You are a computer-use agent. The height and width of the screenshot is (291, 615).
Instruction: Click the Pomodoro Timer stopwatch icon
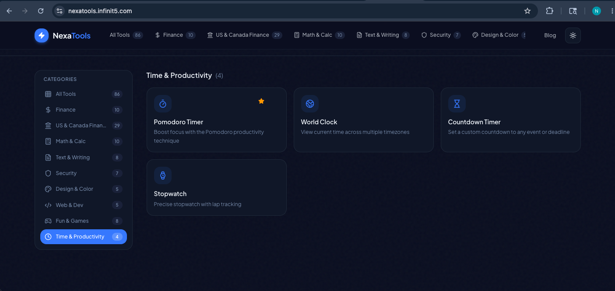pyautogui.click(x=163, y=104)
